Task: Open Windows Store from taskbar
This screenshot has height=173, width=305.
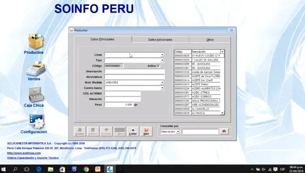Action: (x=62, y=169)
